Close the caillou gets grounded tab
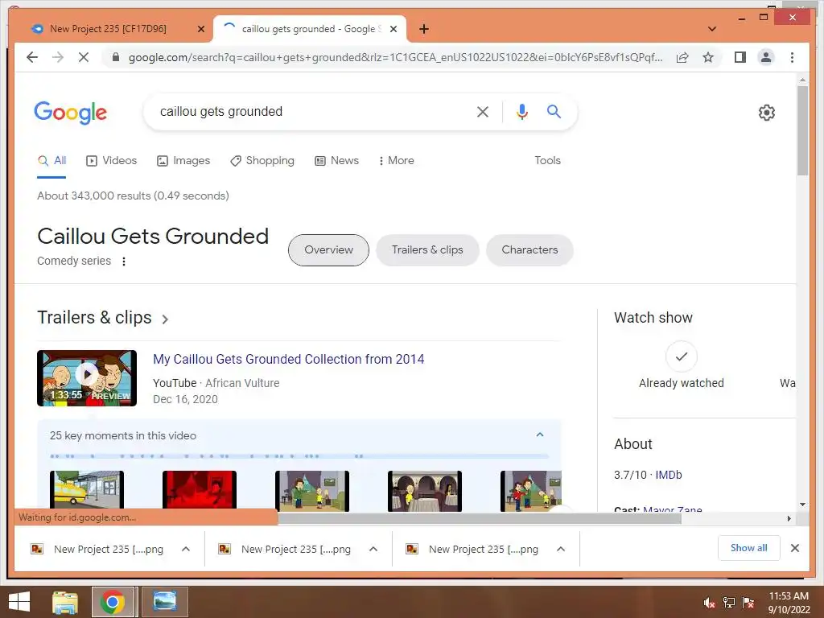Screen dimensions: 824x618 [x=393, y=29]
